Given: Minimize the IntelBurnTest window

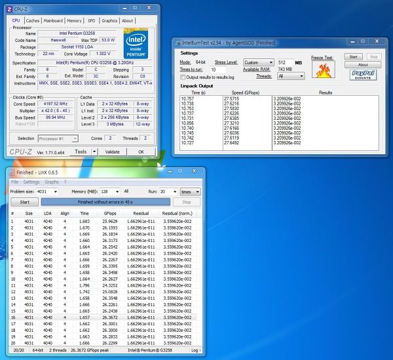Looking at the screenshot, I should 352,42.
